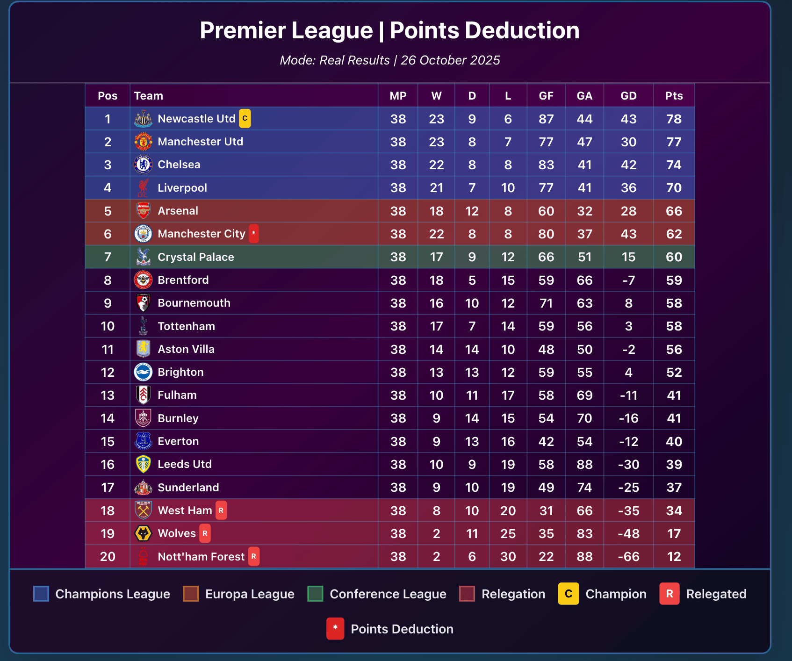Select the GD column header
Viewport: 792px width, 661px height.
pyautogui.click(x=628, y=96)
